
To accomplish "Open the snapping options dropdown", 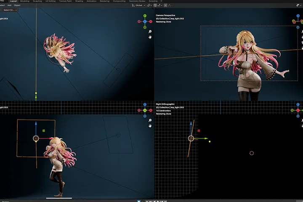I will coord(159,5).
